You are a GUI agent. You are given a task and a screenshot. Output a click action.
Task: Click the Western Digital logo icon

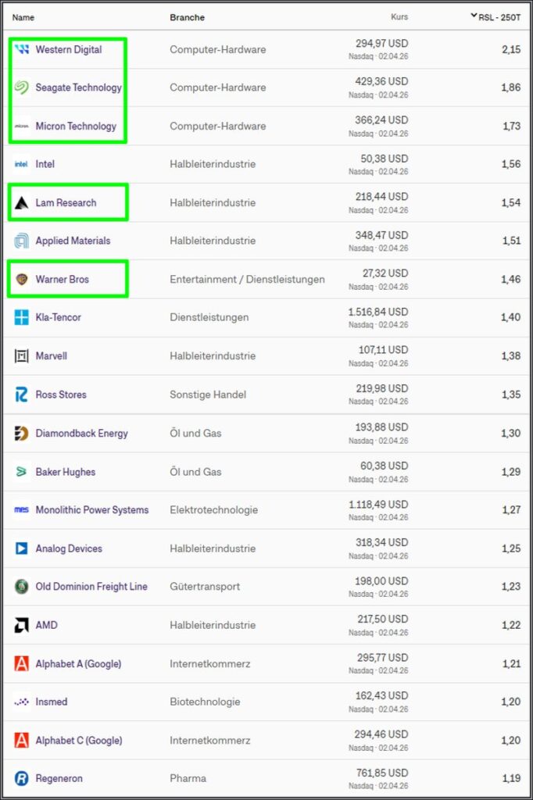coord(22,49)
